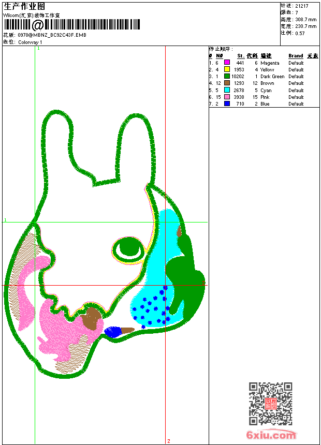Click the blue paintbrush tip in the design
This screenshot has height=445, width=321.
point(113,332)
